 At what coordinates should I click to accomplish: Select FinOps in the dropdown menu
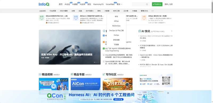[x=116, y=35]
